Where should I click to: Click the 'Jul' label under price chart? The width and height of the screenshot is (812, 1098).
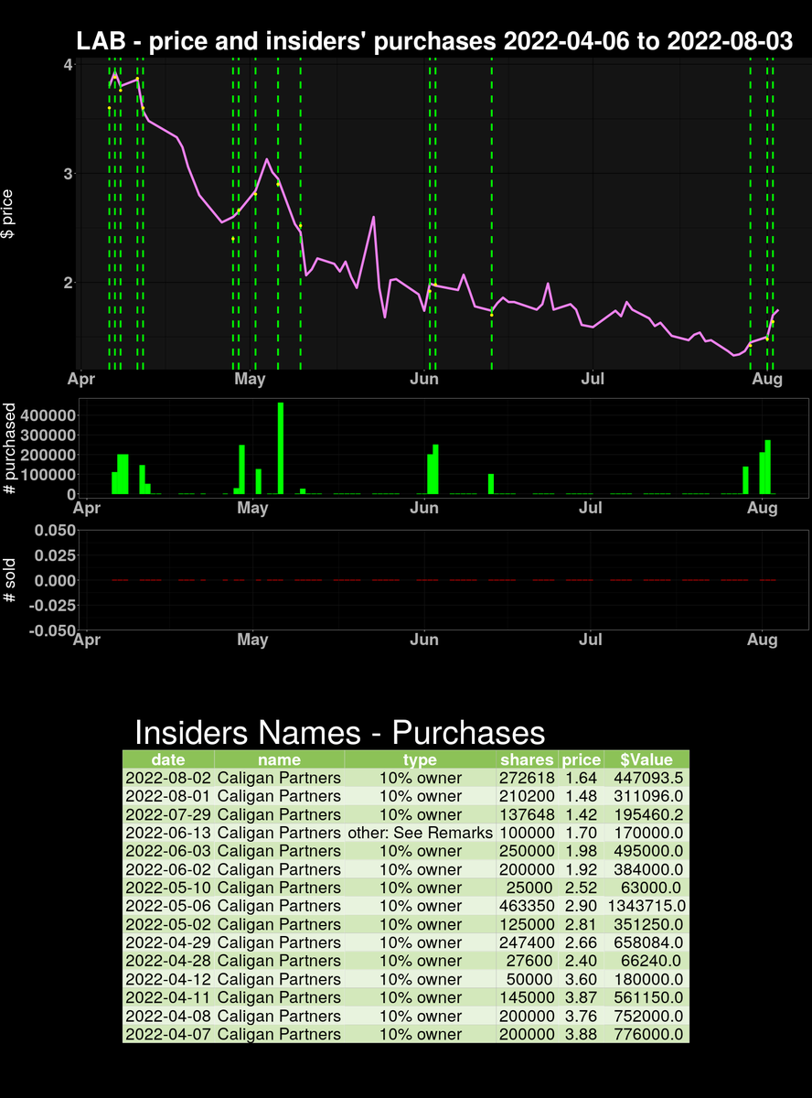tap(594, 378)
